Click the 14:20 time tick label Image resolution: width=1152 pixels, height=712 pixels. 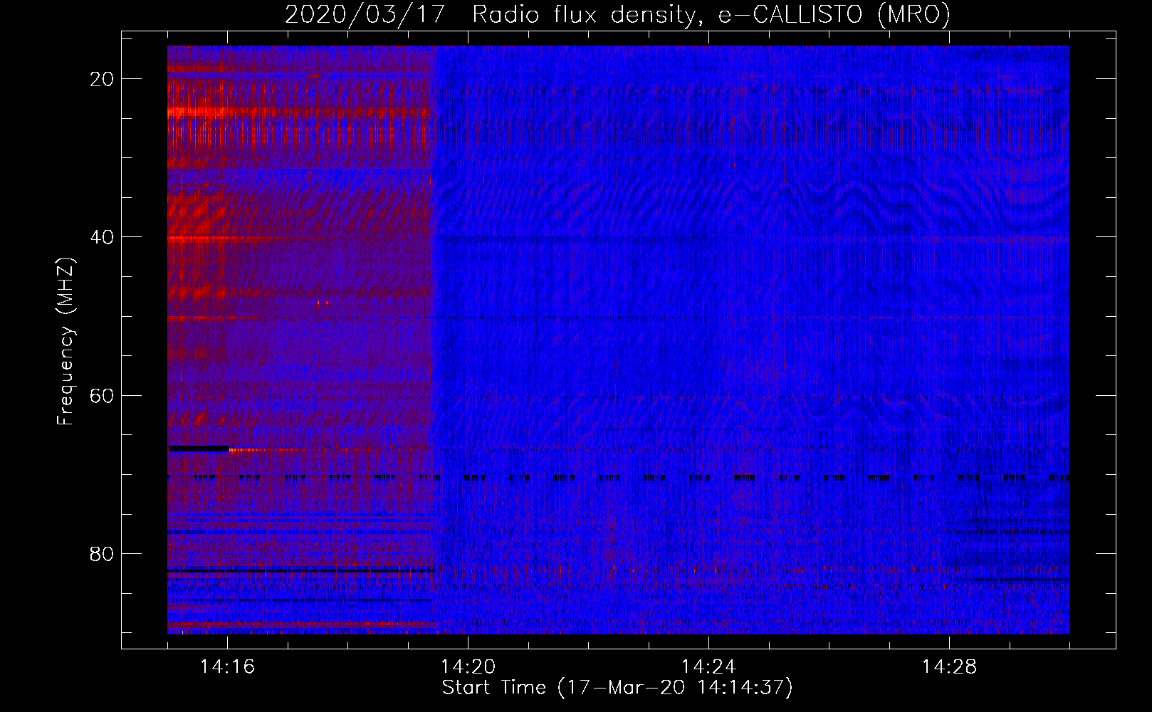tap(468, 667)
